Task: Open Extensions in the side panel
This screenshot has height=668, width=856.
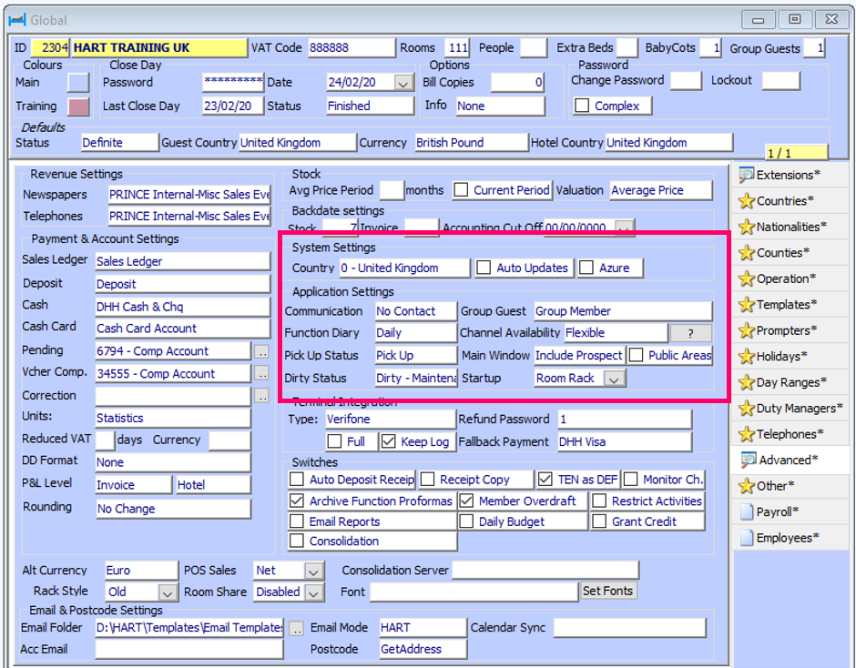Action: [790, 175]
